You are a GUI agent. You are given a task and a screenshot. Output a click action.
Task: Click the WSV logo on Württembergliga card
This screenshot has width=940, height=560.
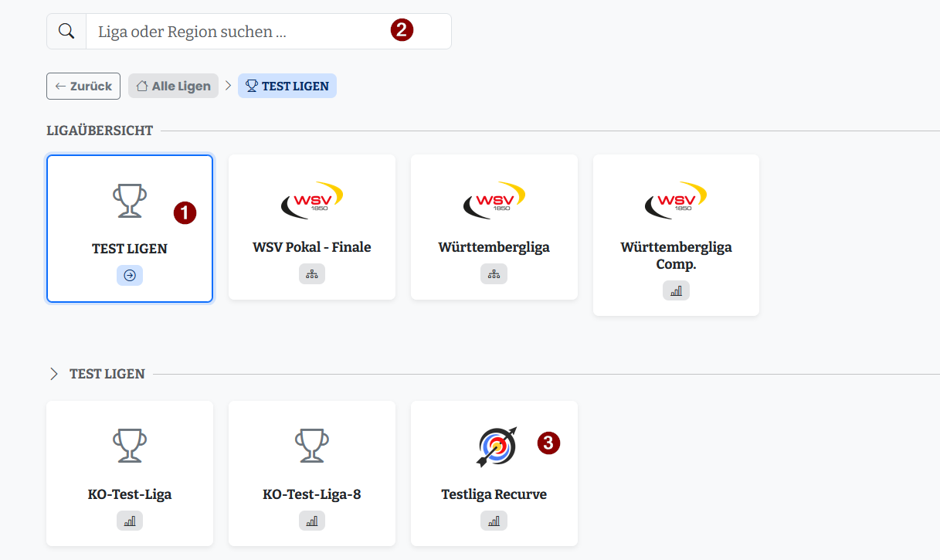(x=494, y=201)
